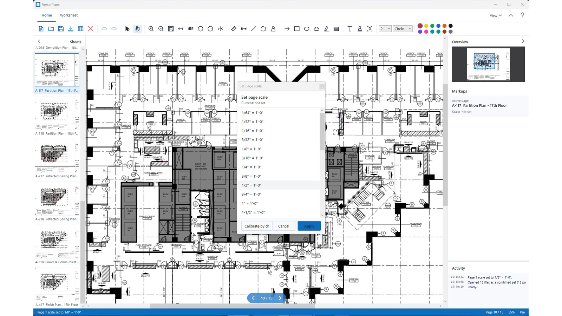Toggle the Pan hand tool
Viewport: 562px width, 316px height.
pyautogui.click(x=137, y=29)
